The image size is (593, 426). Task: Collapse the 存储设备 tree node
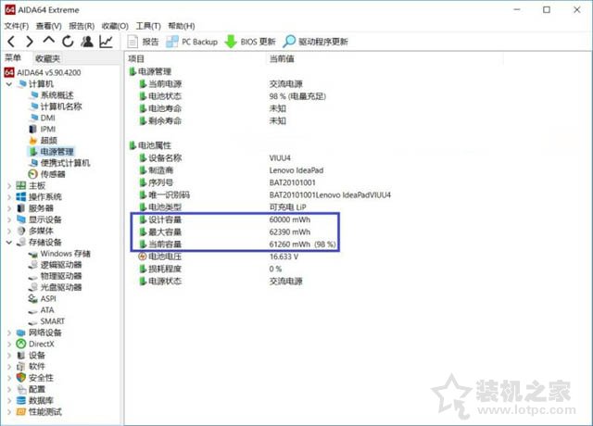(x=9, y=242)
